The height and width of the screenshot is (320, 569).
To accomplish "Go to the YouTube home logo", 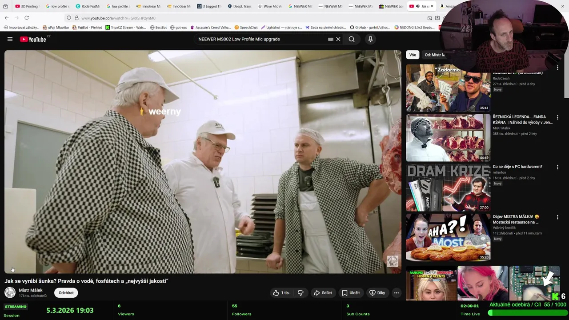I will pos(33,39).
